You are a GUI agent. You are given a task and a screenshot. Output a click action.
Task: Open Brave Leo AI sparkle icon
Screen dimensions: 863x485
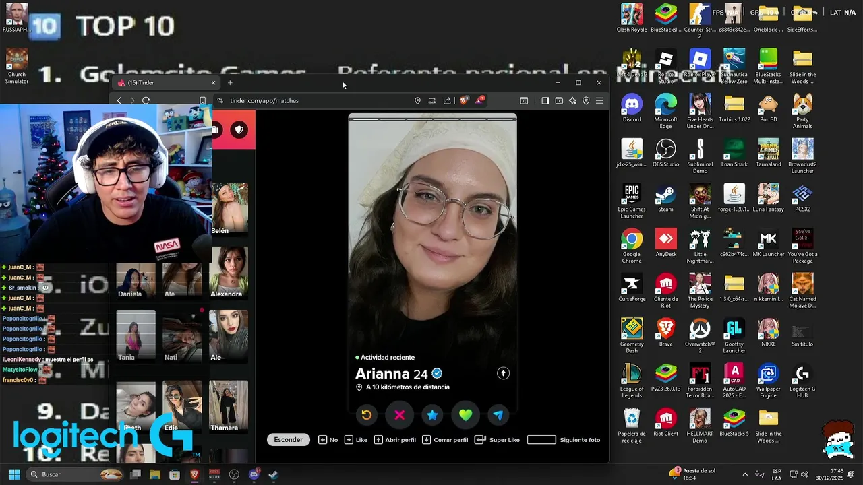pyautogui.click(x=572, y=100)
